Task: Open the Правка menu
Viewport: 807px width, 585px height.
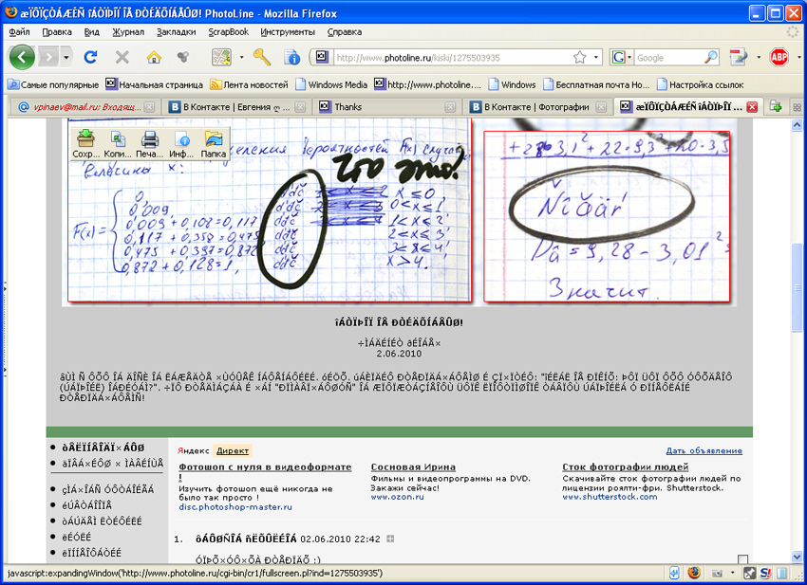Action: point(57,32)
